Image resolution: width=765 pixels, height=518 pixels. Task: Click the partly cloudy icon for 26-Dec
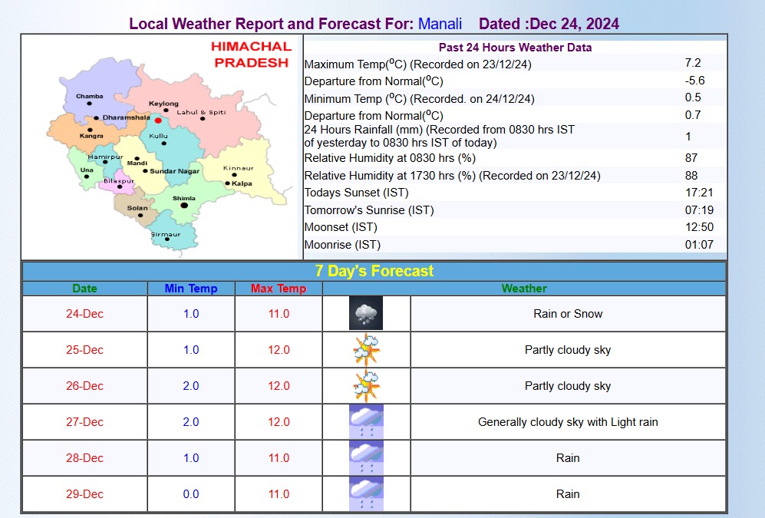tap(366, 386)
